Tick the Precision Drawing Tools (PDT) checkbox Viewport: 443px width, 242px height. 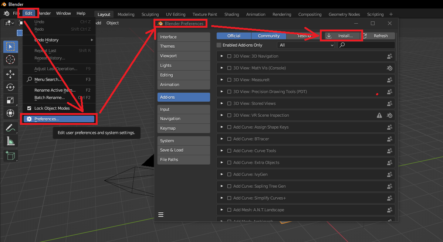point(229,92)
